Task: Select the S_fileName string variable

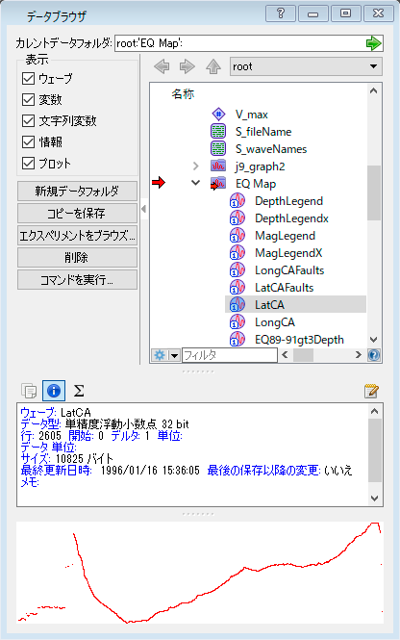Action: tap(263, 132)
